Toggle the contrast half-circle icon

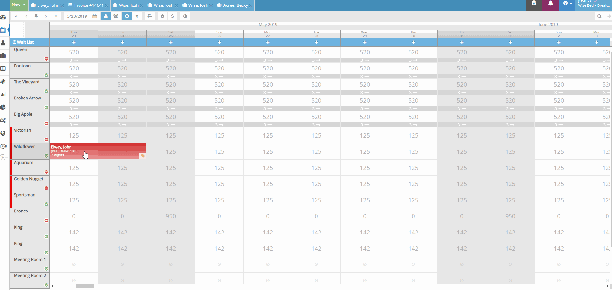coord(185,16)
